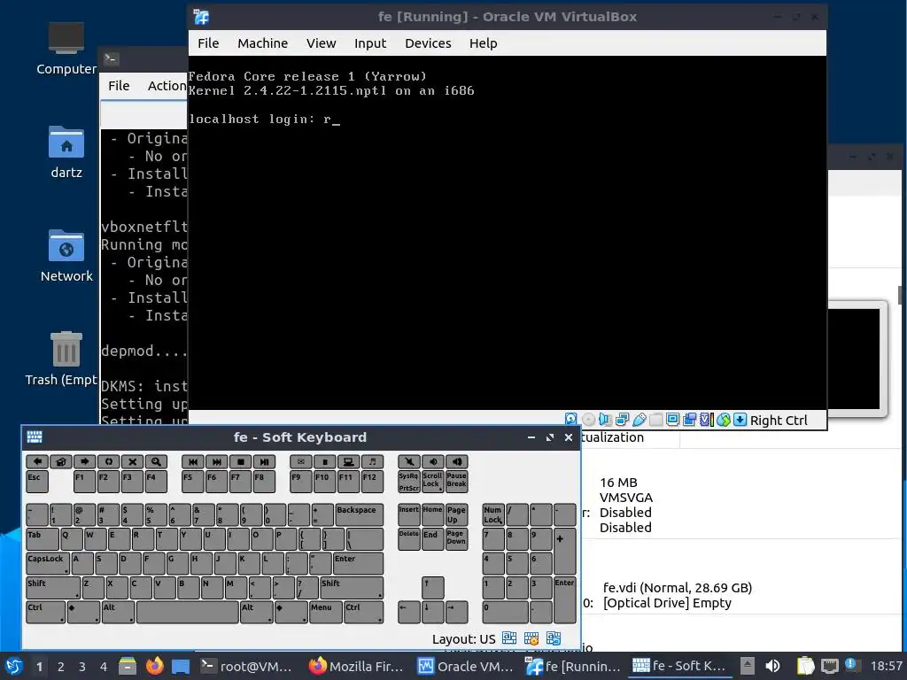
Task: Toggle the CapsLock key on soft keyboard
Action: [x=48, y=563]
